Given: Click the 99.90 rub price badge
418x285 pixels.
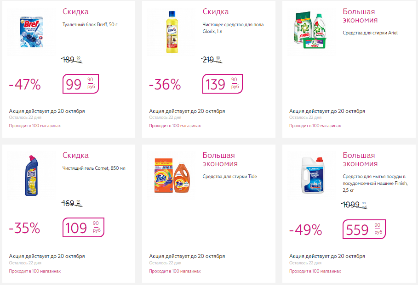Looking at the screenshot, I should coord(80,84).
